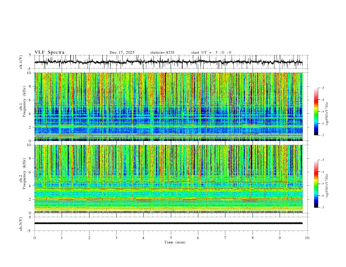This screenshot has width=346, height=267.
Task: Click the 5 minute tick on the time axis
Action: click(x=171, y=238)
